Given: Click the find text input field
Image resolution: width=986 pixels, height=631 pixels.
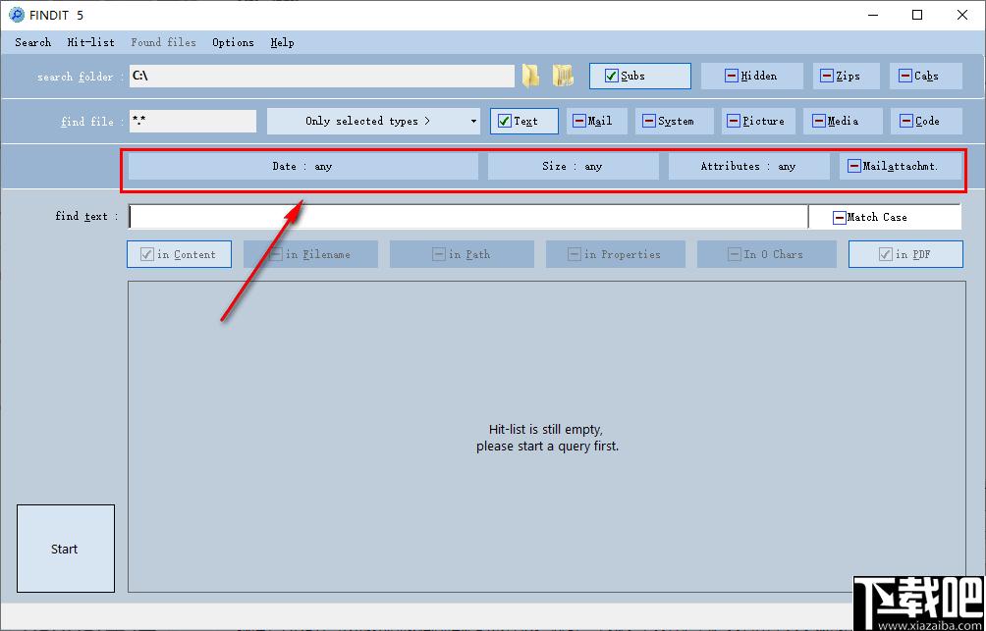Looking at the screenshot, I should click(467, 217).
